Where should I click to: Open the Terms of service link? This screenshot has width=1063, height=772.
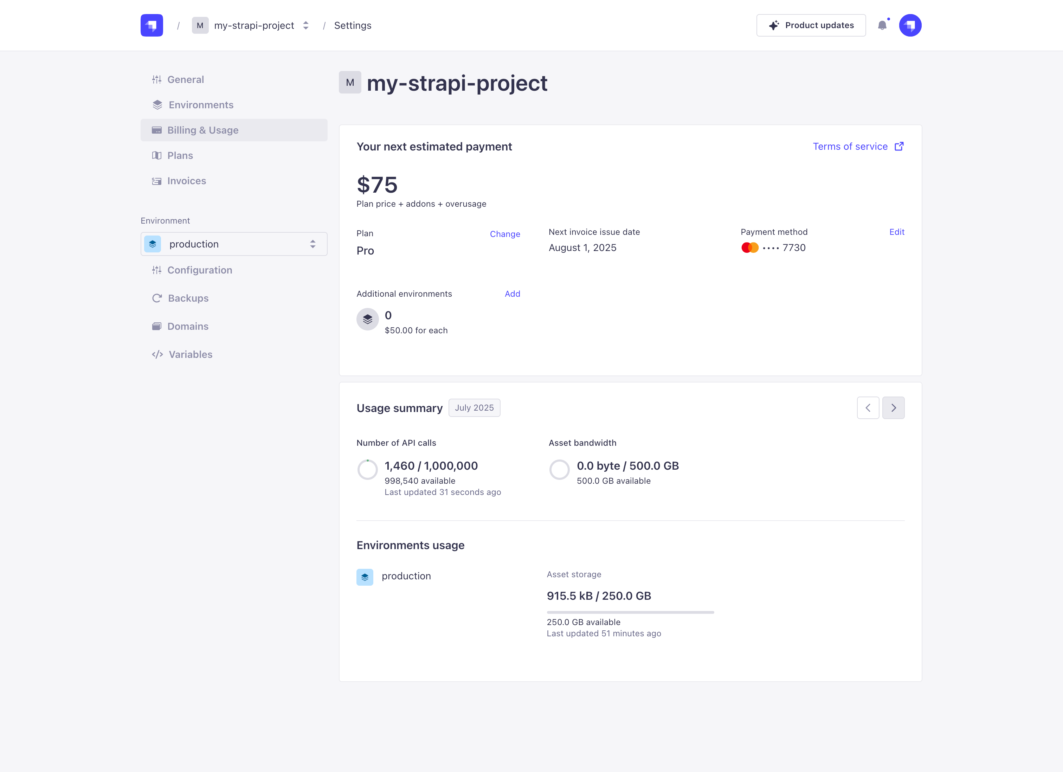[850, 146]
